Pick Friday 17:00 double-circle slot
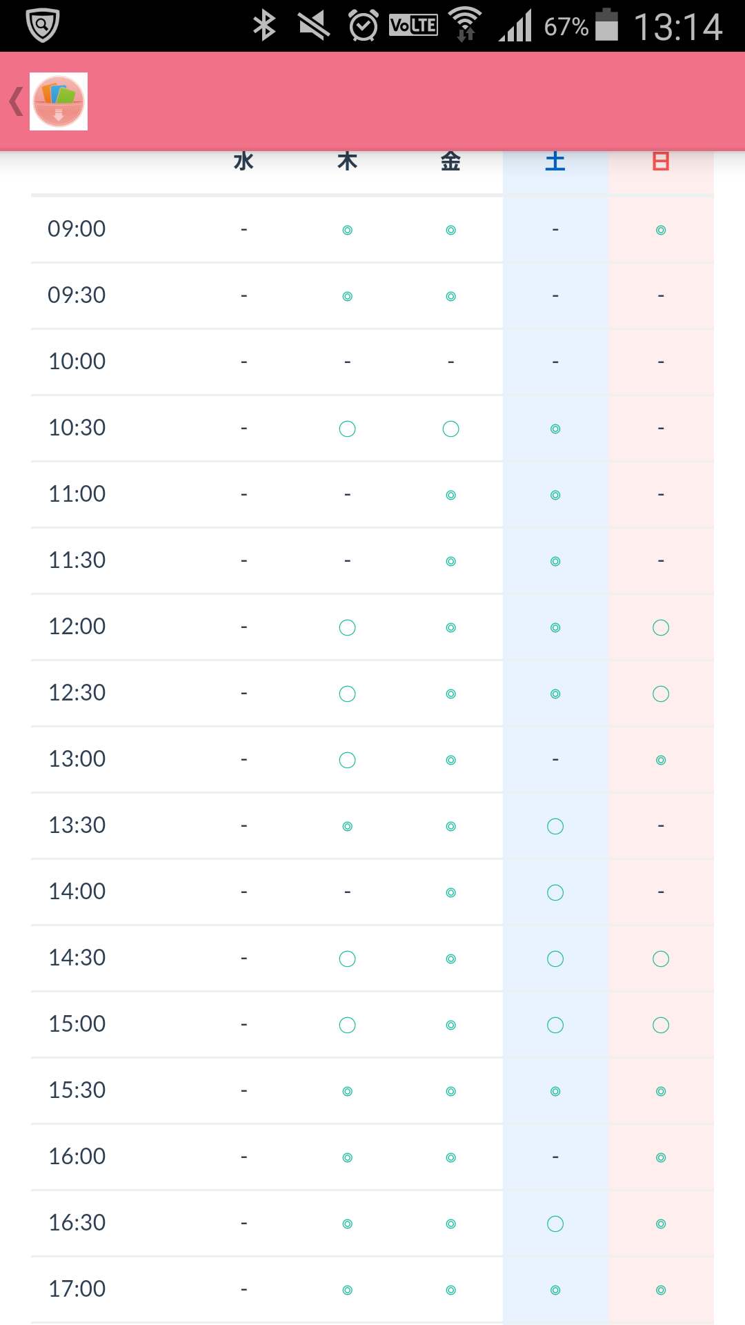 tap(451, 1290)
